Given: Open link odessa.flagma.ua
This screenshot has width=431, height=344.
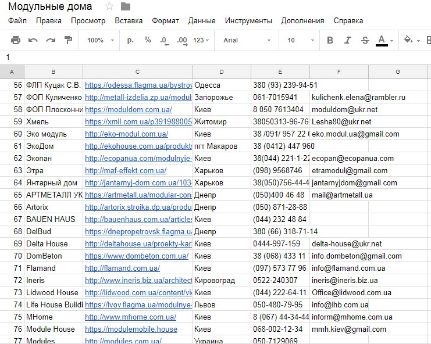Looking at the screenshot, I should click(x=138, y=85).
